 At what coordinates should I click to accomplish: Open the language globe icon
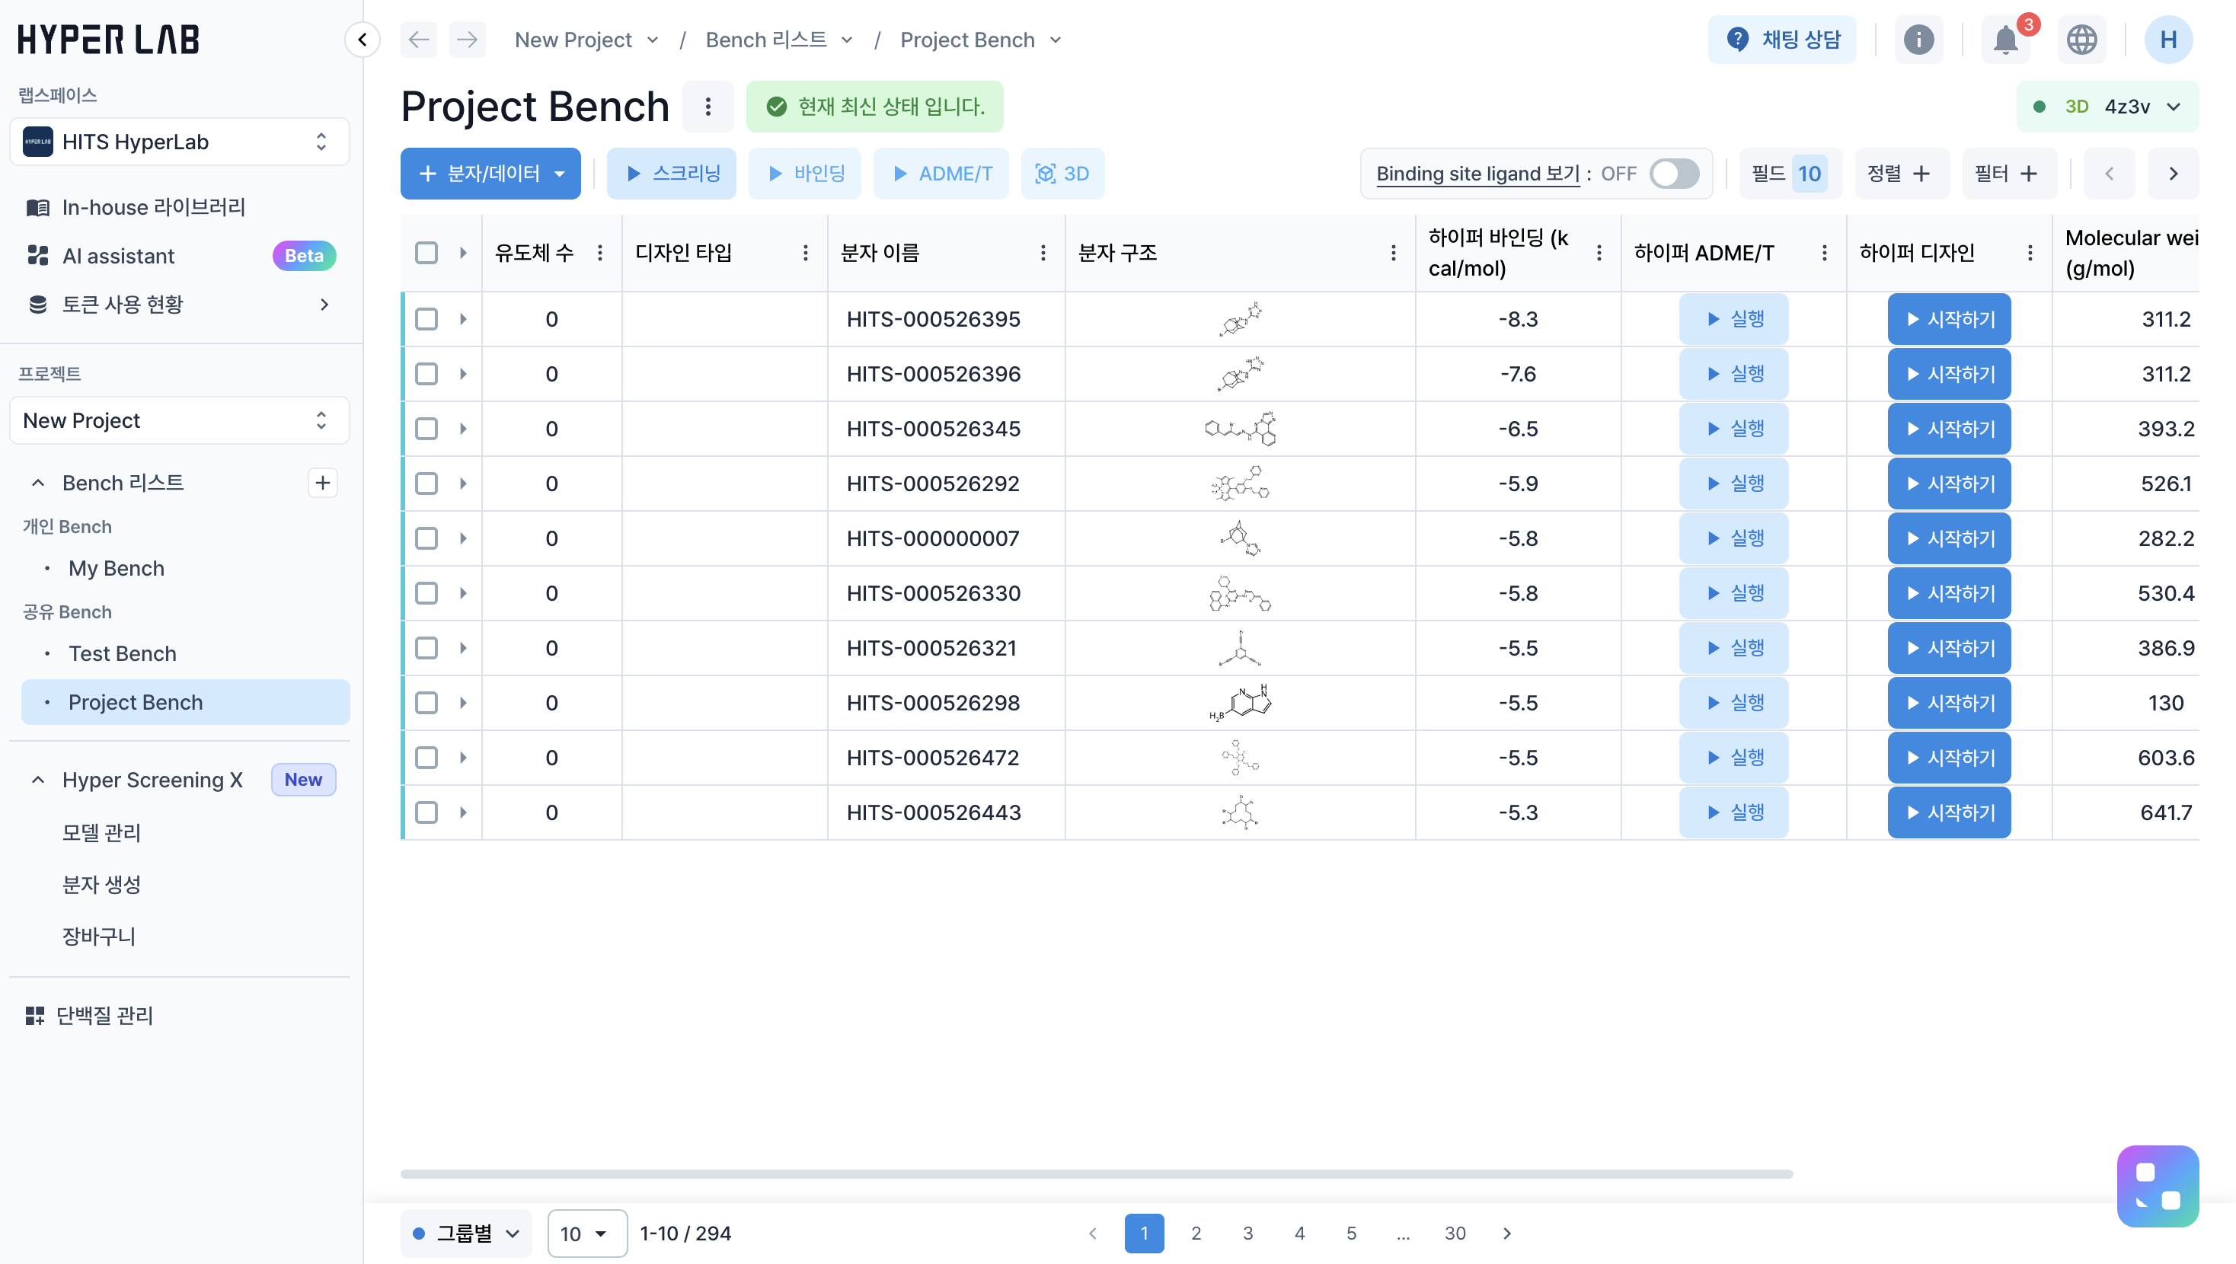2081,40
